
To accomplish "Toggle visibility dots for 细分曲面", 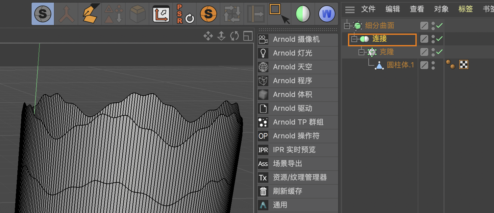I will [x=433, y=26].
